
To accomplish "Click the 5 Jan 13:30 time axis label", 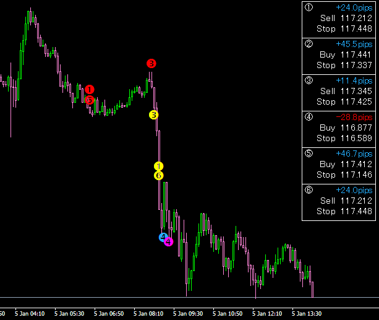I will click(307, 313).
